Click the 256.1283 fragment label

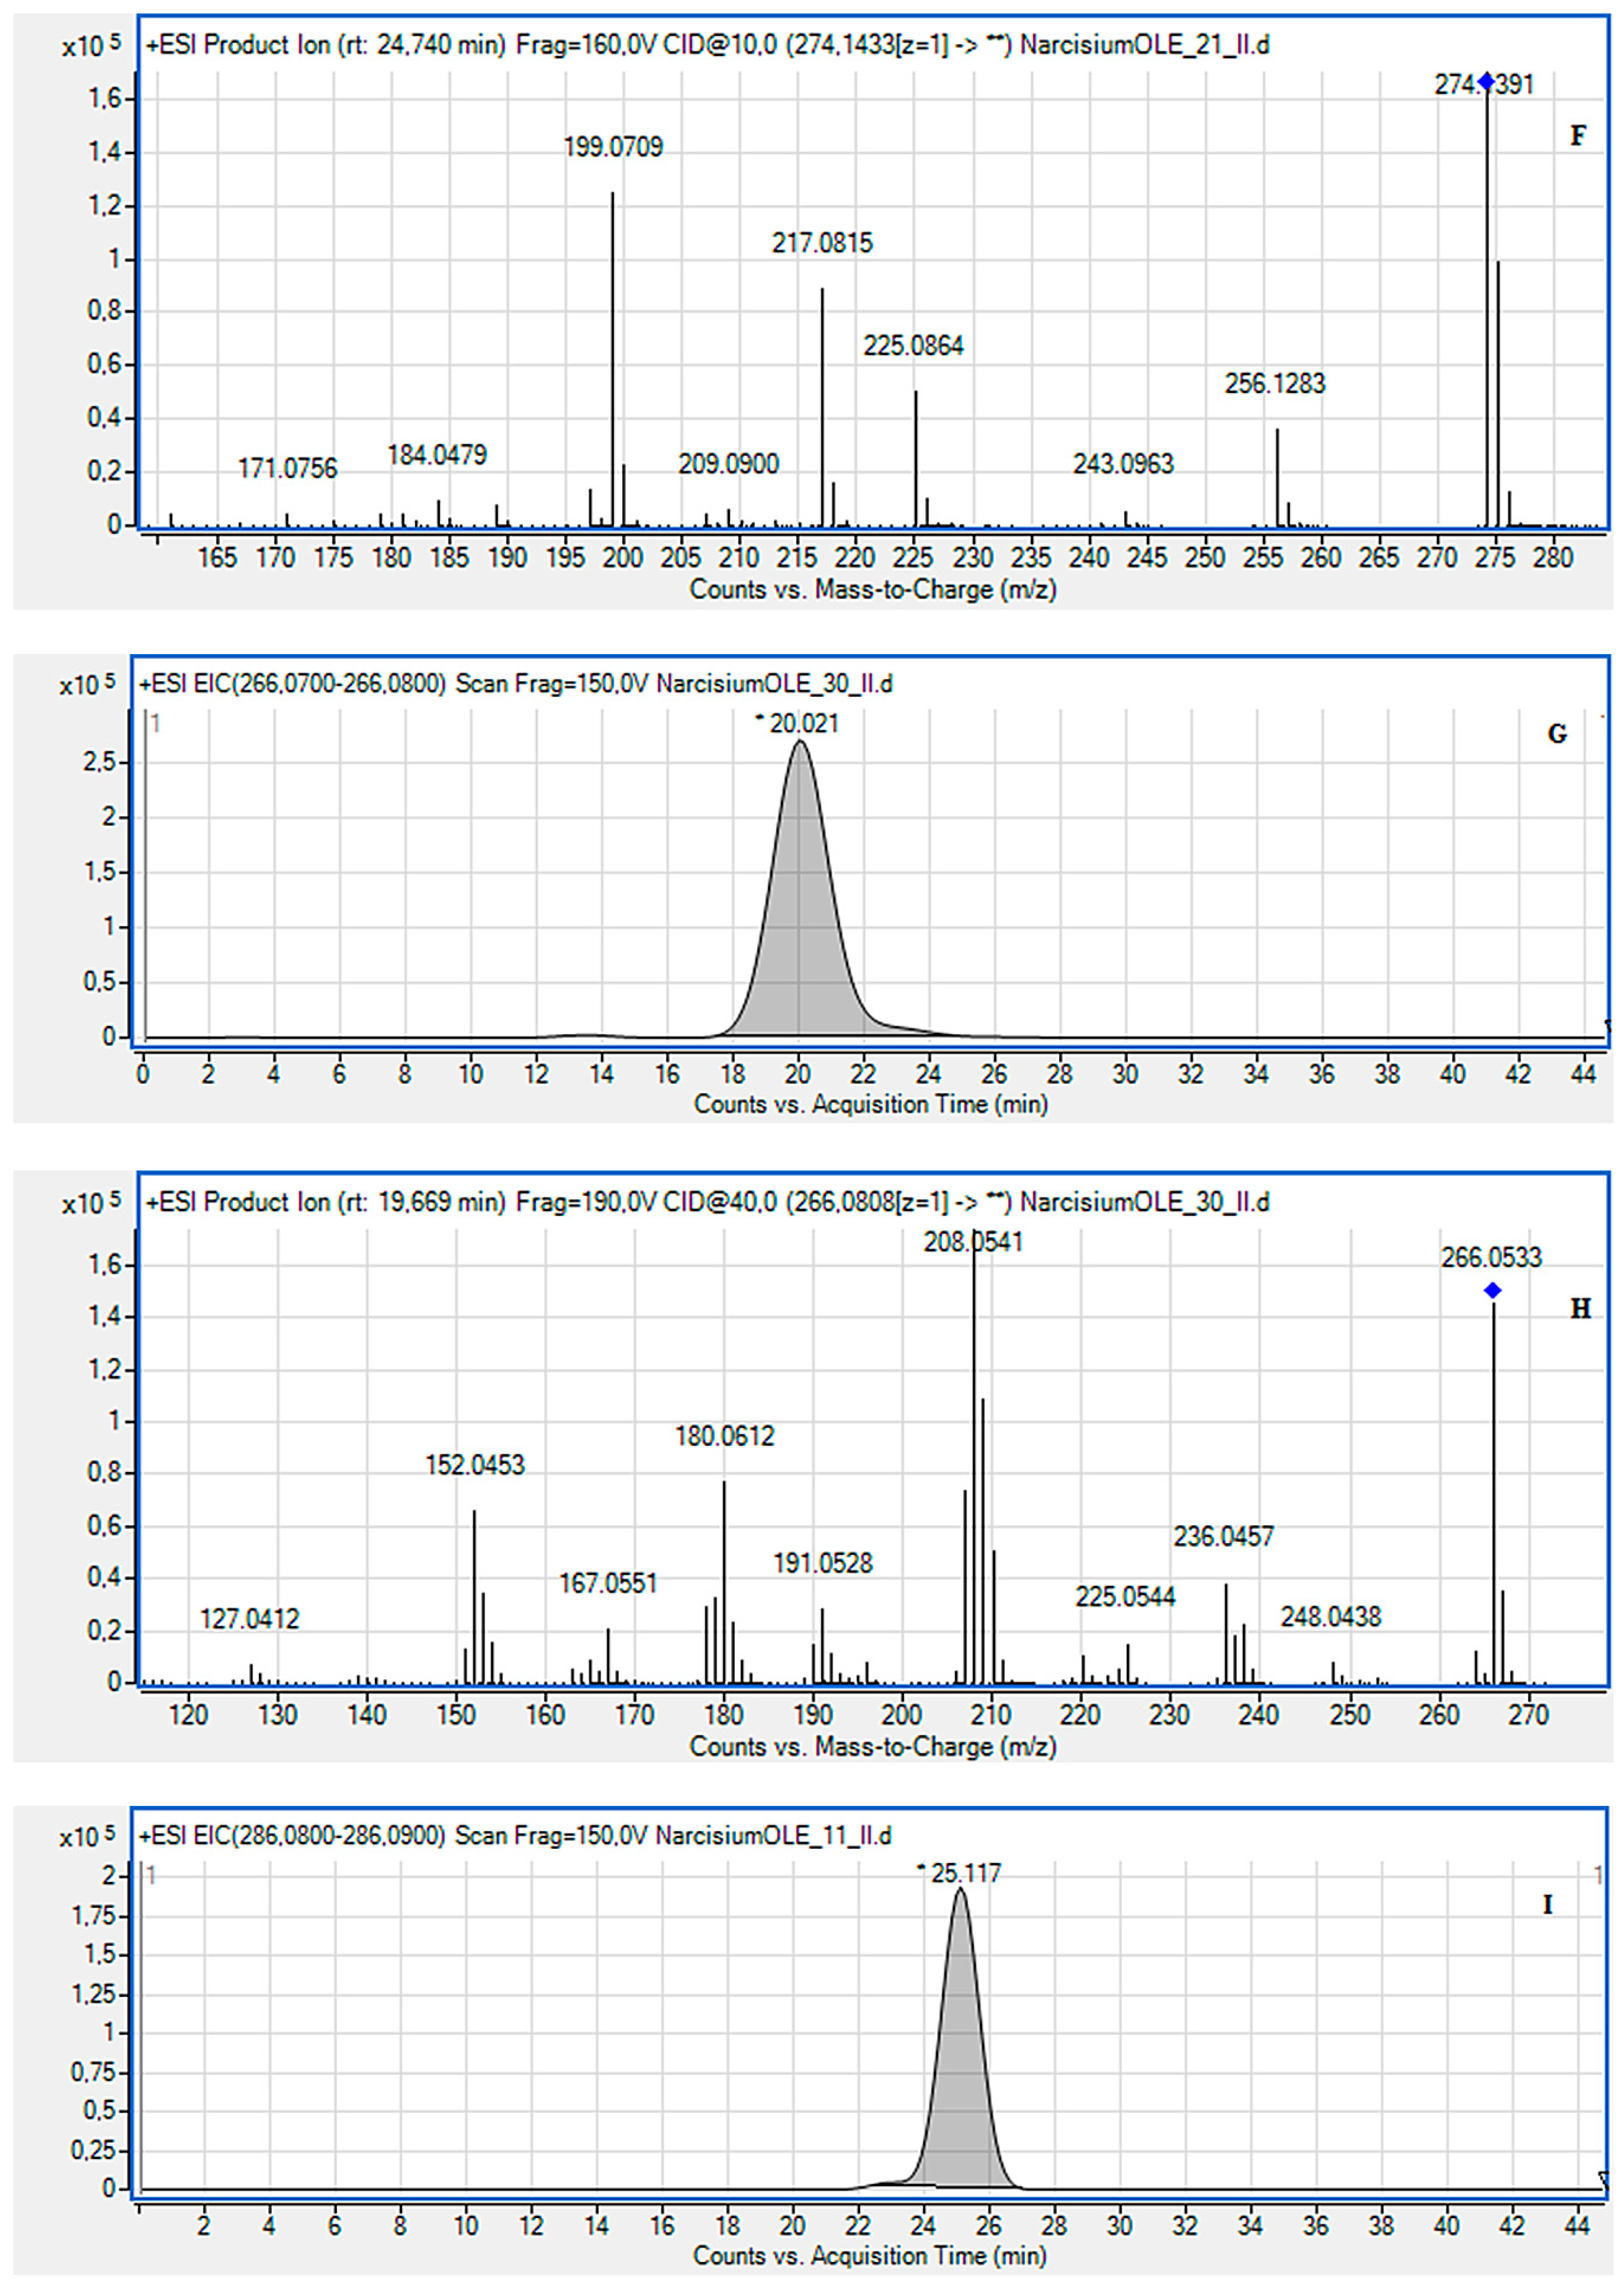1274,383
